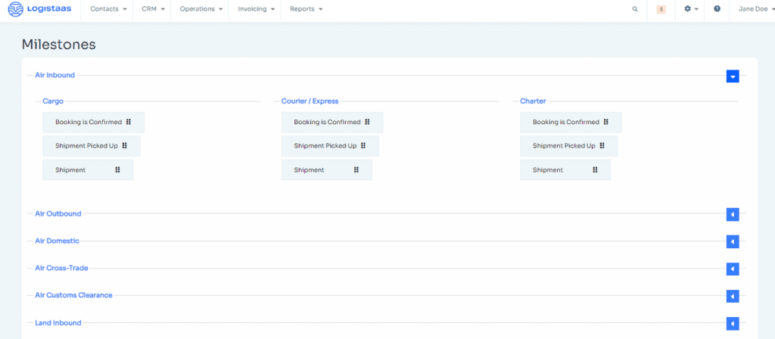
Task: Click the Logistaas logo icon
Action: 16,9
